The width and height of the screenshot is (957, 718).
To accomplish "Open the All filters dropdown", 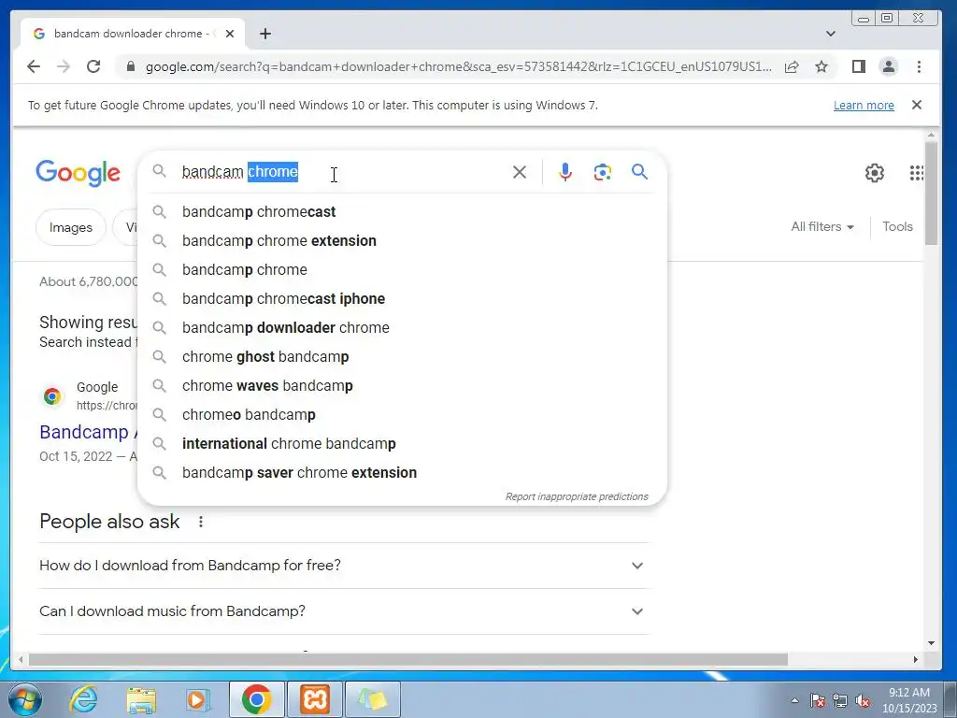I will click(x=822, y=226).
